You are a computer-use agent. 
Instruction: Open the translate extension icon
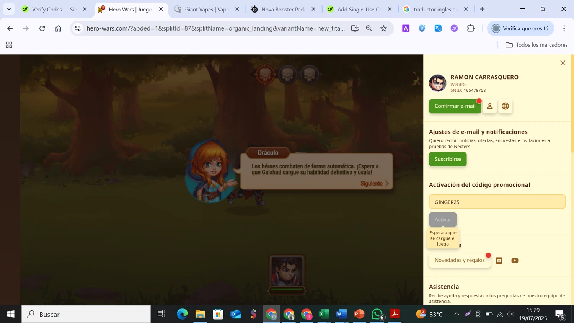coord(438,28)
